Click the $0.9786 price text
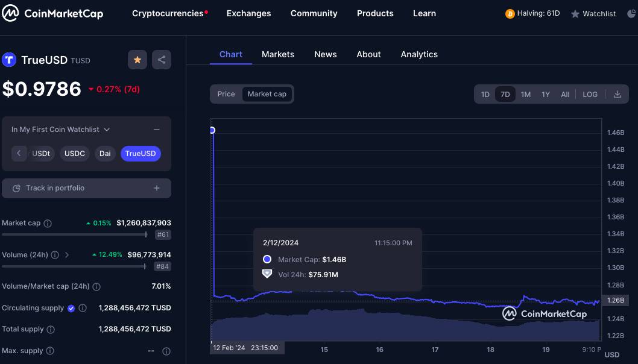Viewport: 638px width, 364px height. point(42,89)
